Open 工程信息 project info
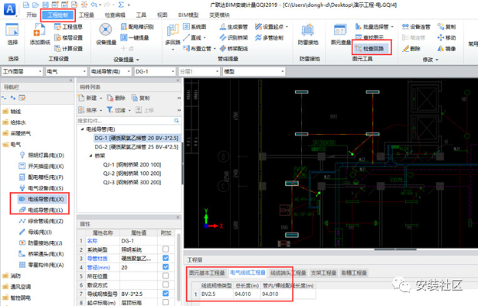The height and width of the screenshot is (306, 478). click(68, 27)
